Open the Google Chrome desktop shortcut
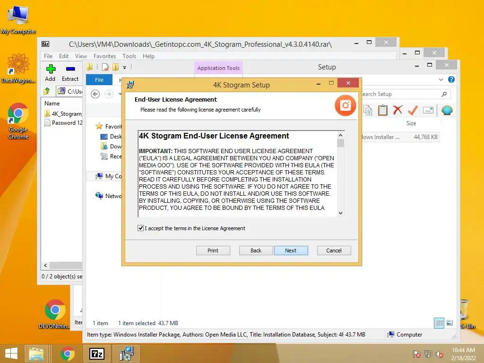484x363 pixels. coord(18,121)
